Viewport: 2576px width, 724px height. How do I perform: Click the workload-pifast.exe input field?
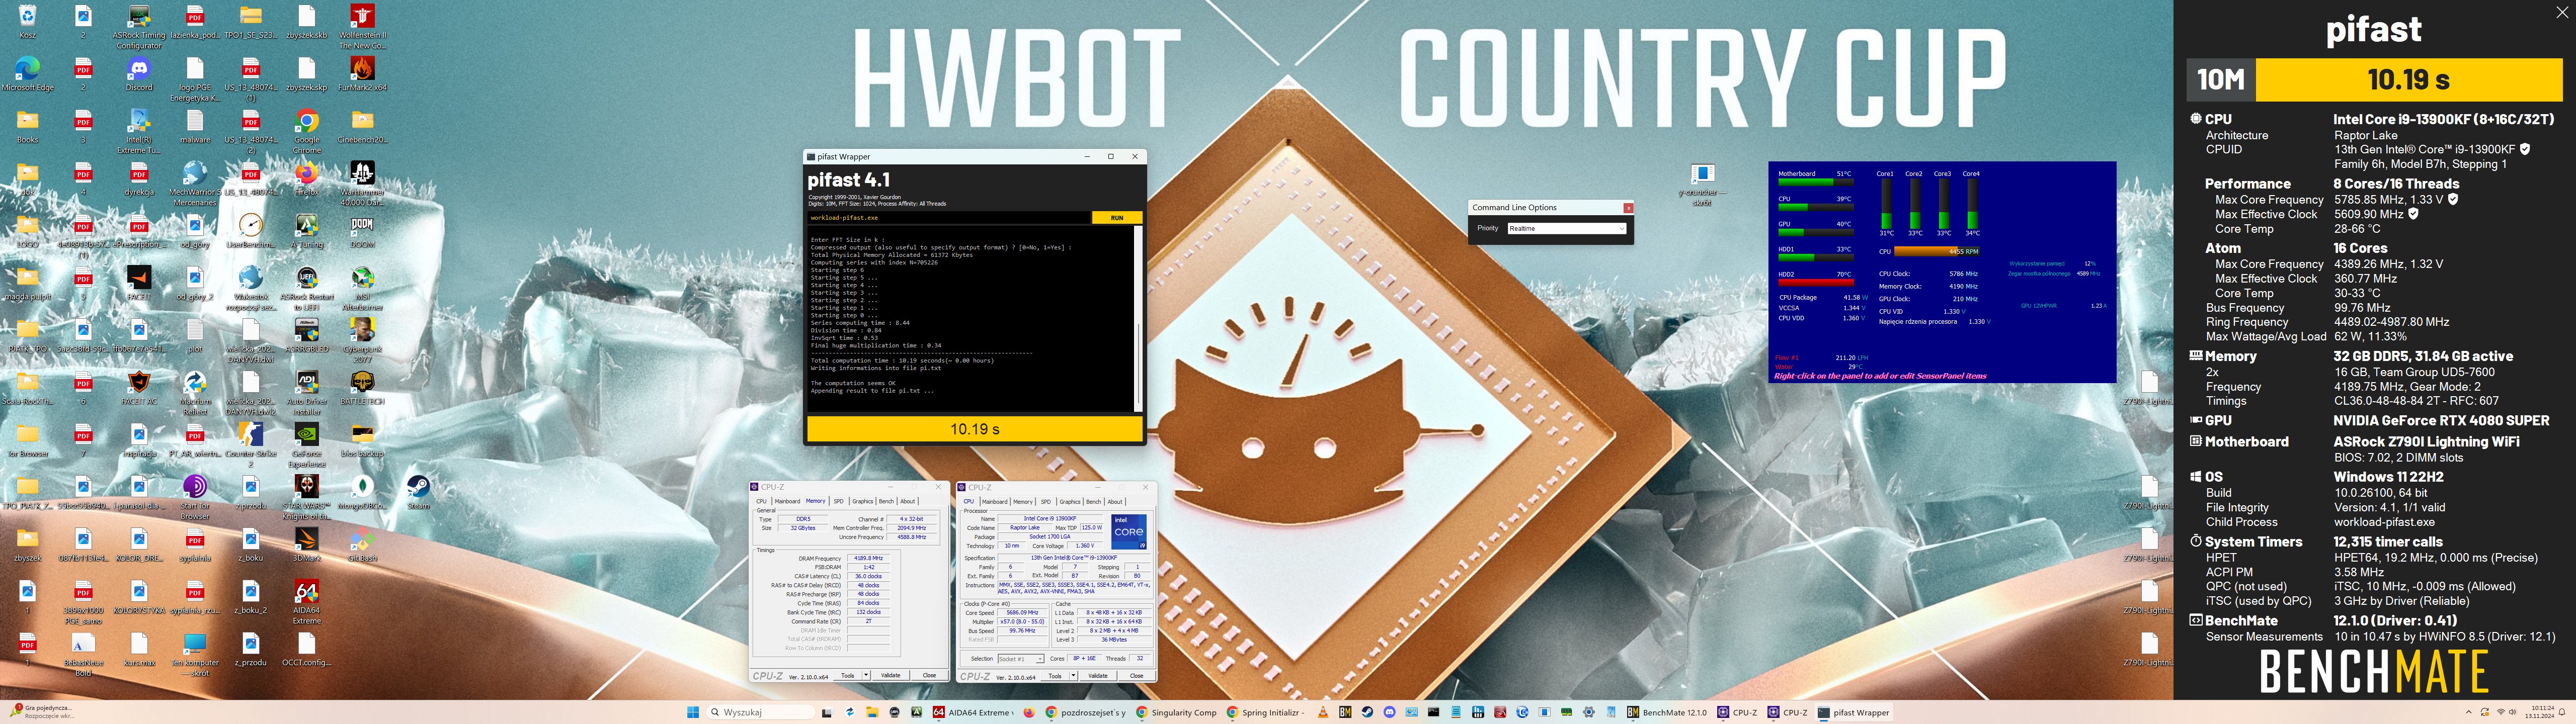tap(948, 218)
